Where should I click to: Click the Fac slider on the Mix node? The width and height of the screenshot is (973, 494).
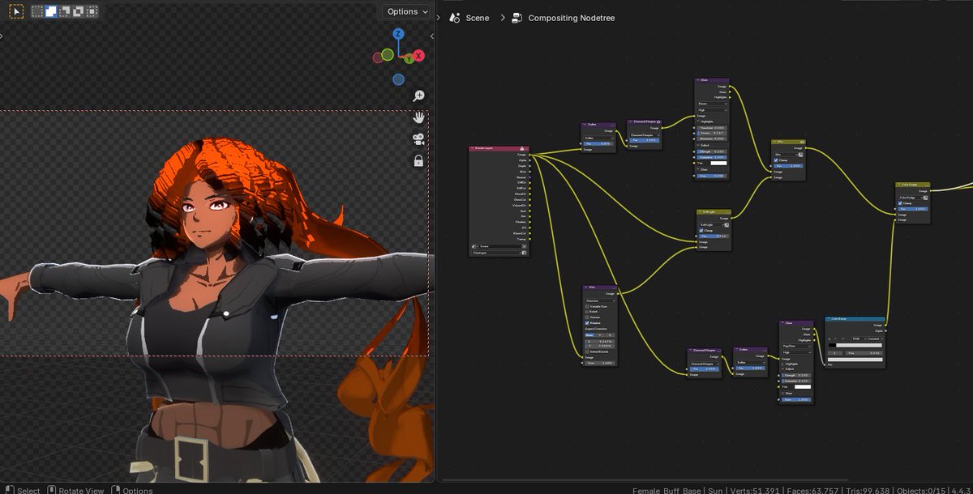coord(788,166)
